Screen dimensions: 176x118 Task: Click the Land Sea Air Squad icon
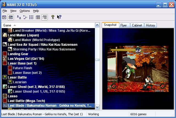click(5, 44)
